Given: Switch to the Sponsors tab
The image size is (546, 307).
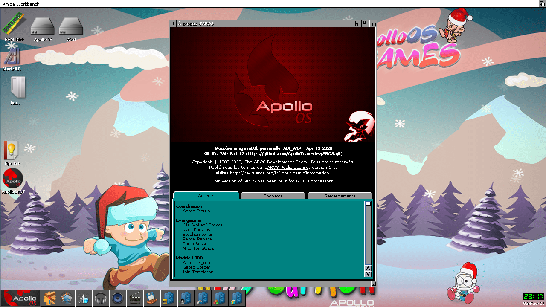Looking at the screenshot, I should coord(273,196).
